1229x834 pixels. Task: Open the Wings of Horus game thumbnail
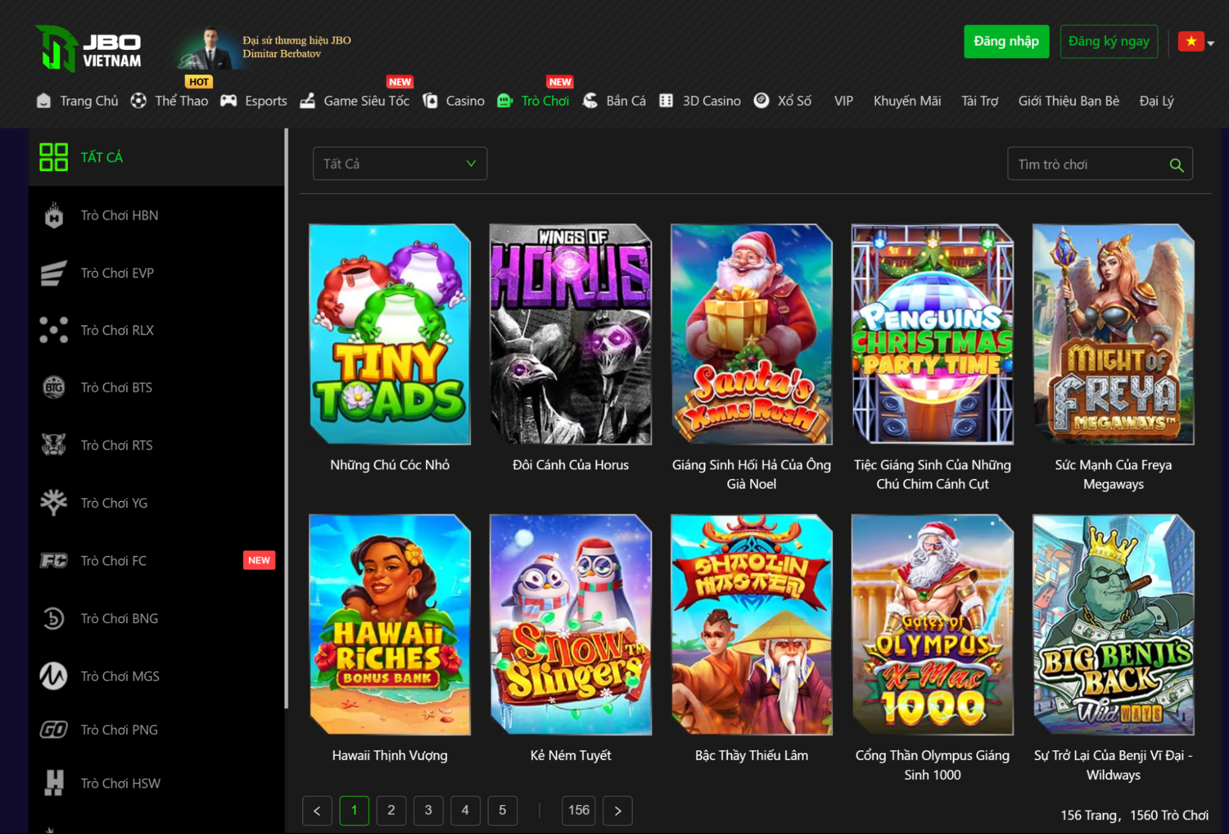(x=571, y=334)
